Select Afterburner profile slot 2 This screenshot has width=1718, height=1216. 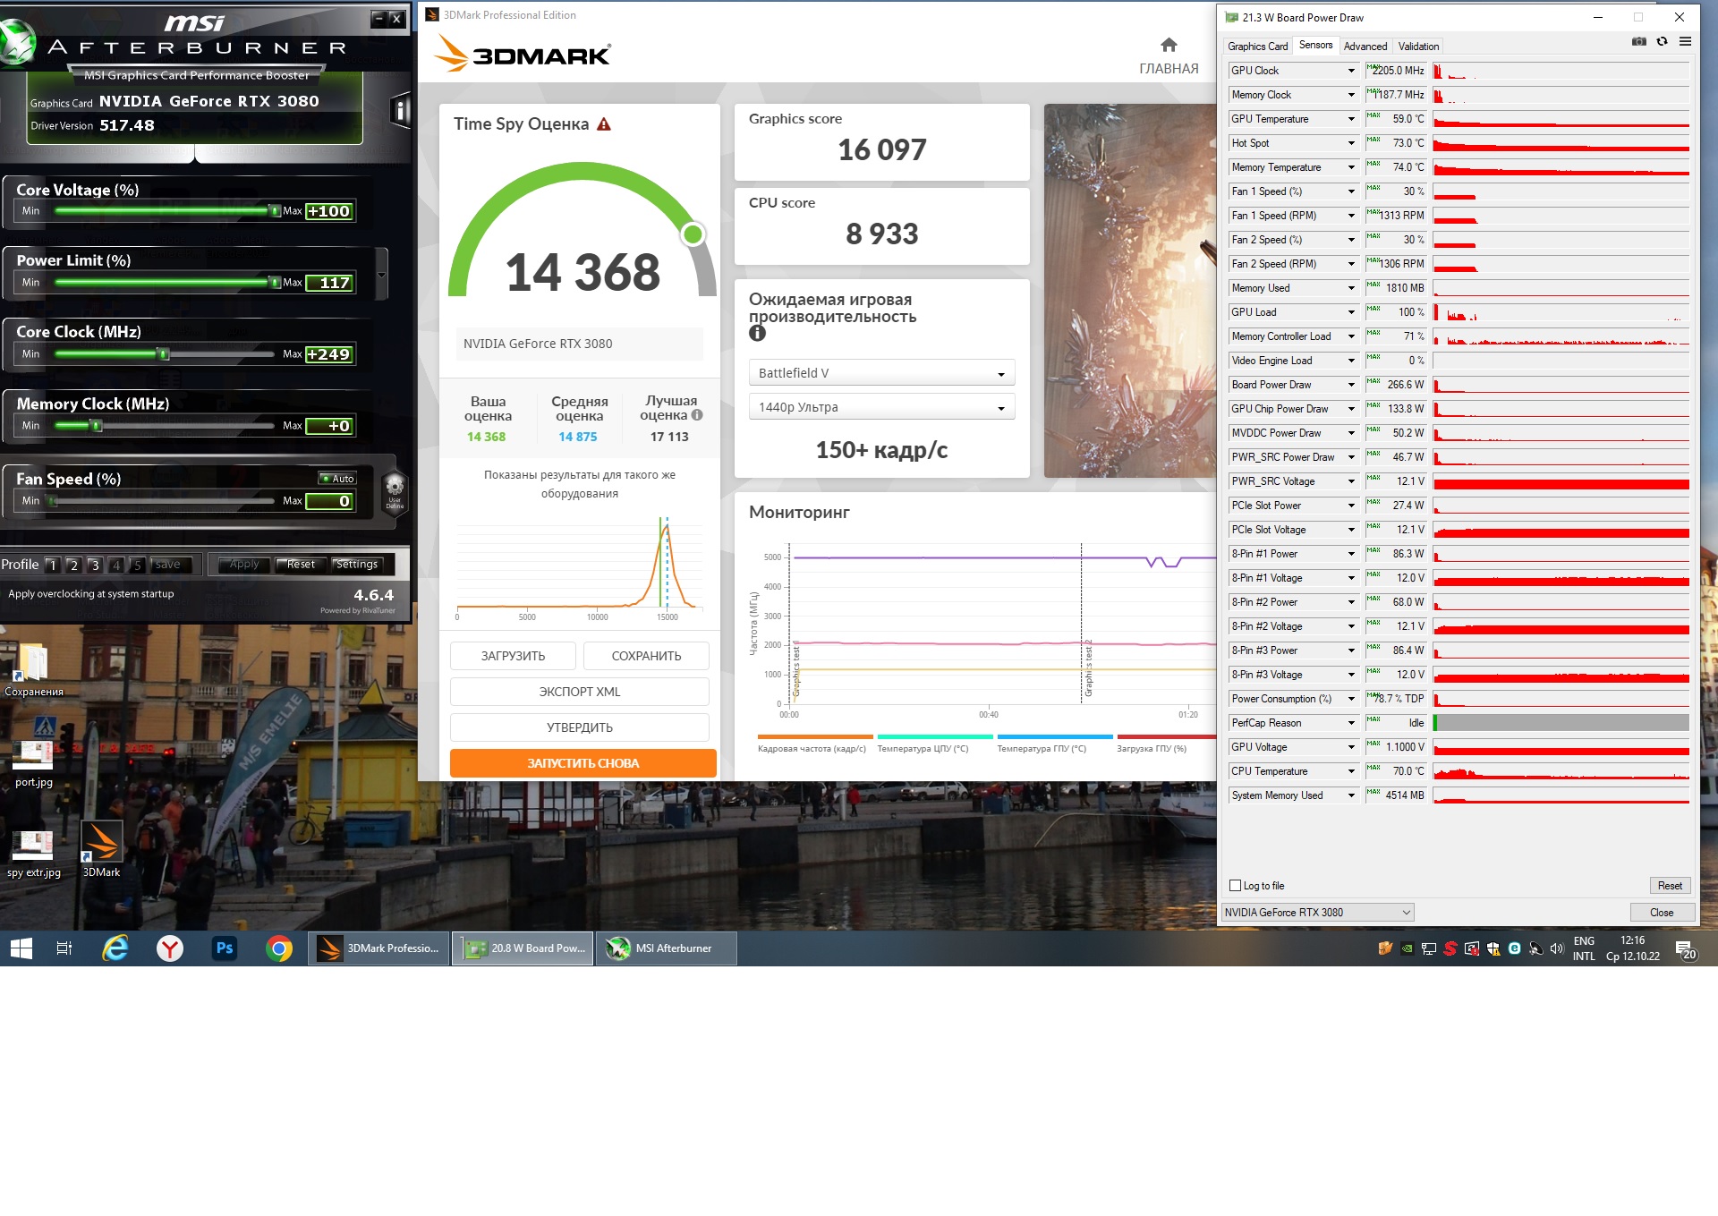pyautogui.click(x=73, y=565)
